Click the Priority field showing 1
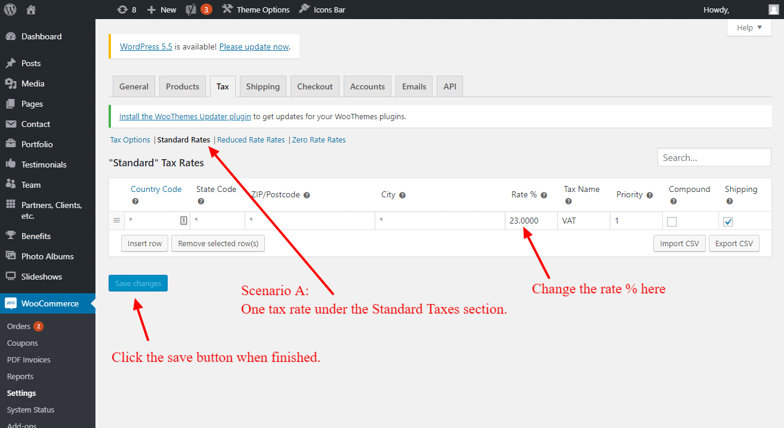 (x=637, y=221)
